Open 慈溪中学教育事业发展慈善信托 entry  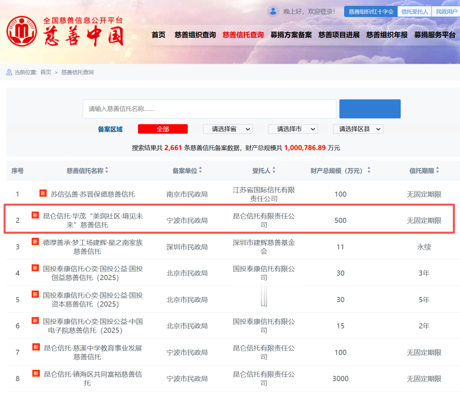(x=93, y=352)
